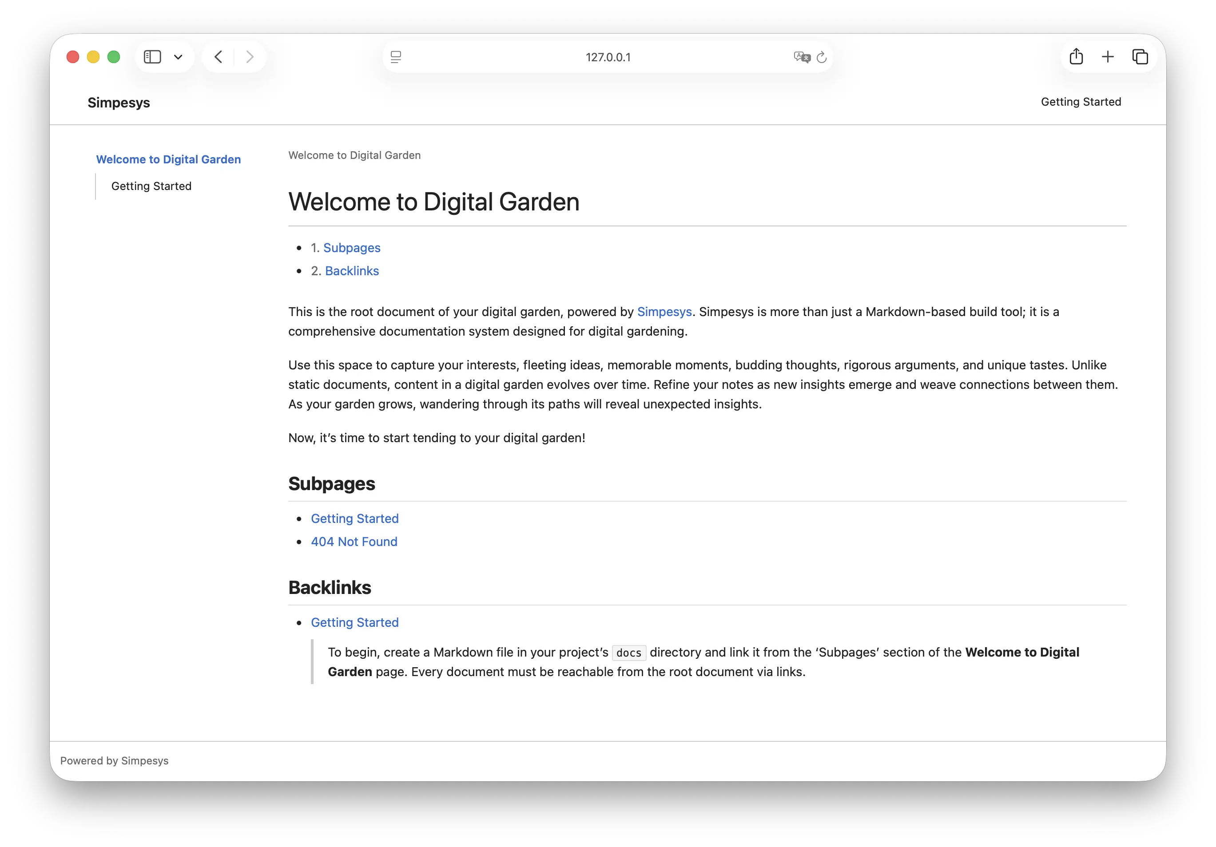Screen dimensions: 1216x847
Task: Open the translation icon in the address bar
Action: 801,57
